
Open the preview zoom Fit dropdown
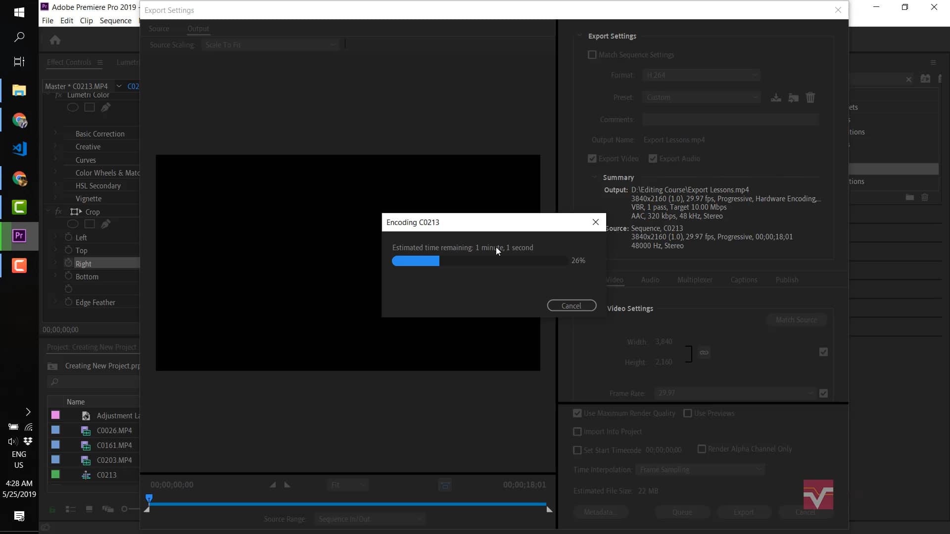click(x=348, y=485)
